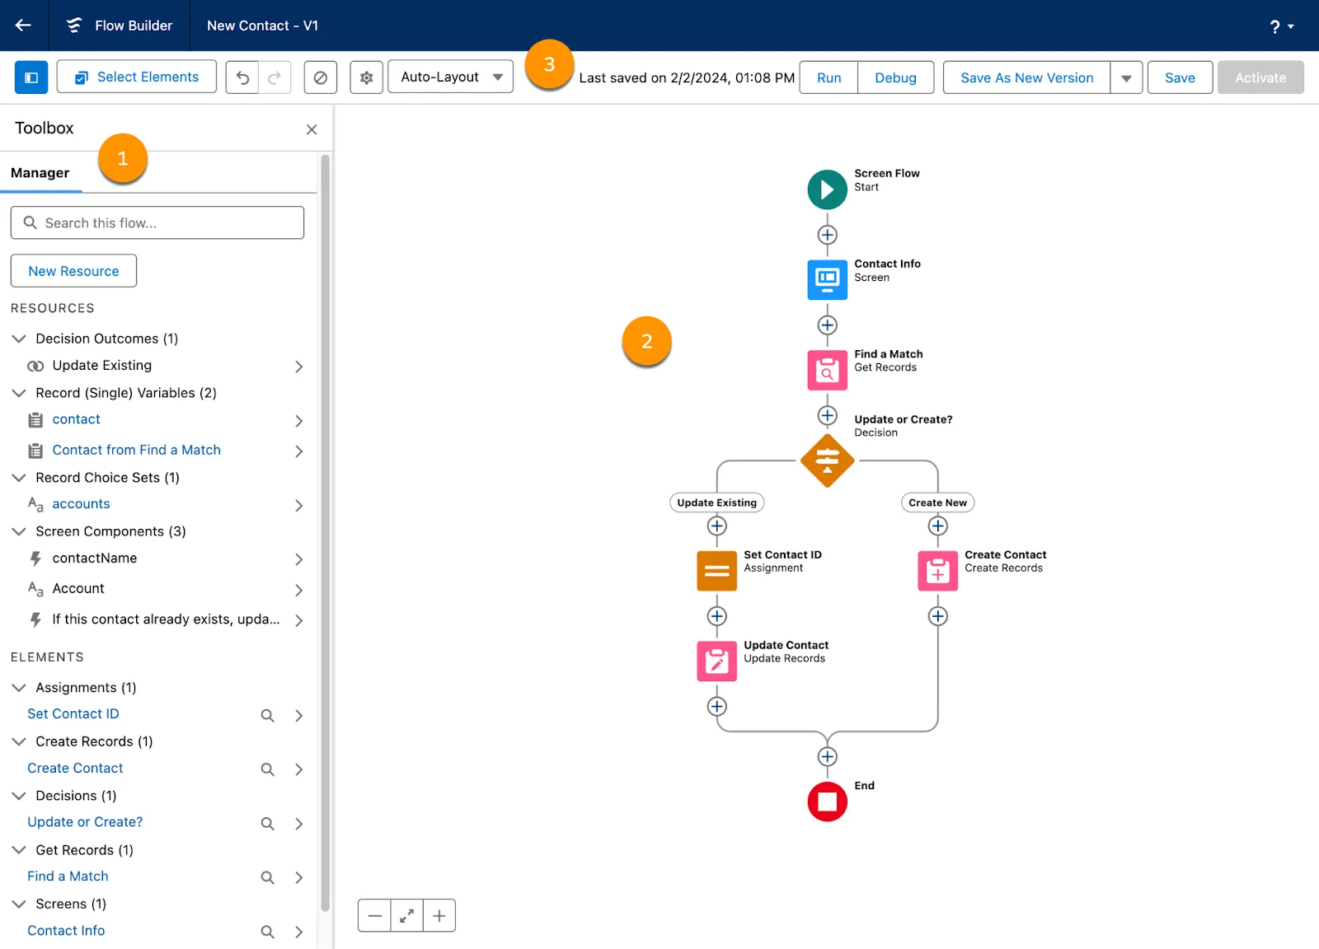The height and width of the screenshot is (949, 1319).
Task: Select the Manager tab
Action: point(40,173)
